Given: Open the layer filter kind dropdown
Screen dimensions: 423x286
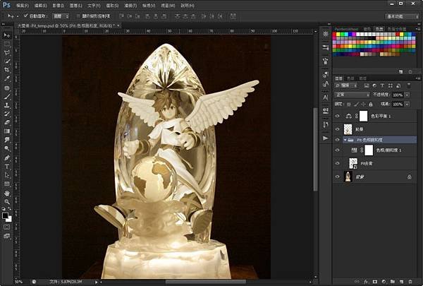Looking at the screenshot, I should [x=346, y=85].
